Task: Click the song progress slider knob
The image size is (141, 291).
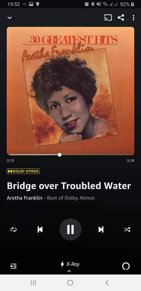Action: (x=59, y=155)
